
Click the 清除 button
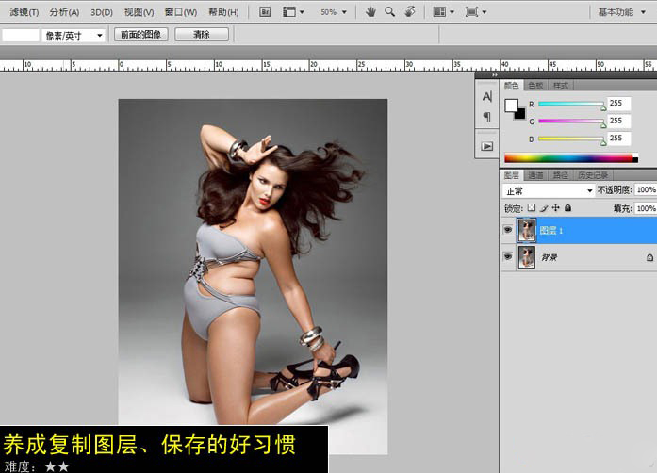point(201,34)
